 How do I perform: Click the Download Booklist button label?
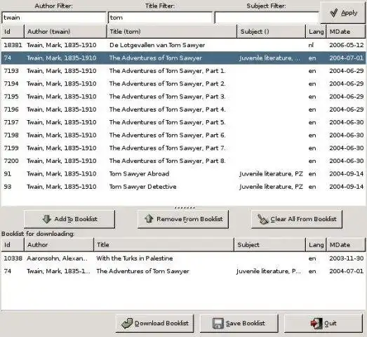(161, 324)
